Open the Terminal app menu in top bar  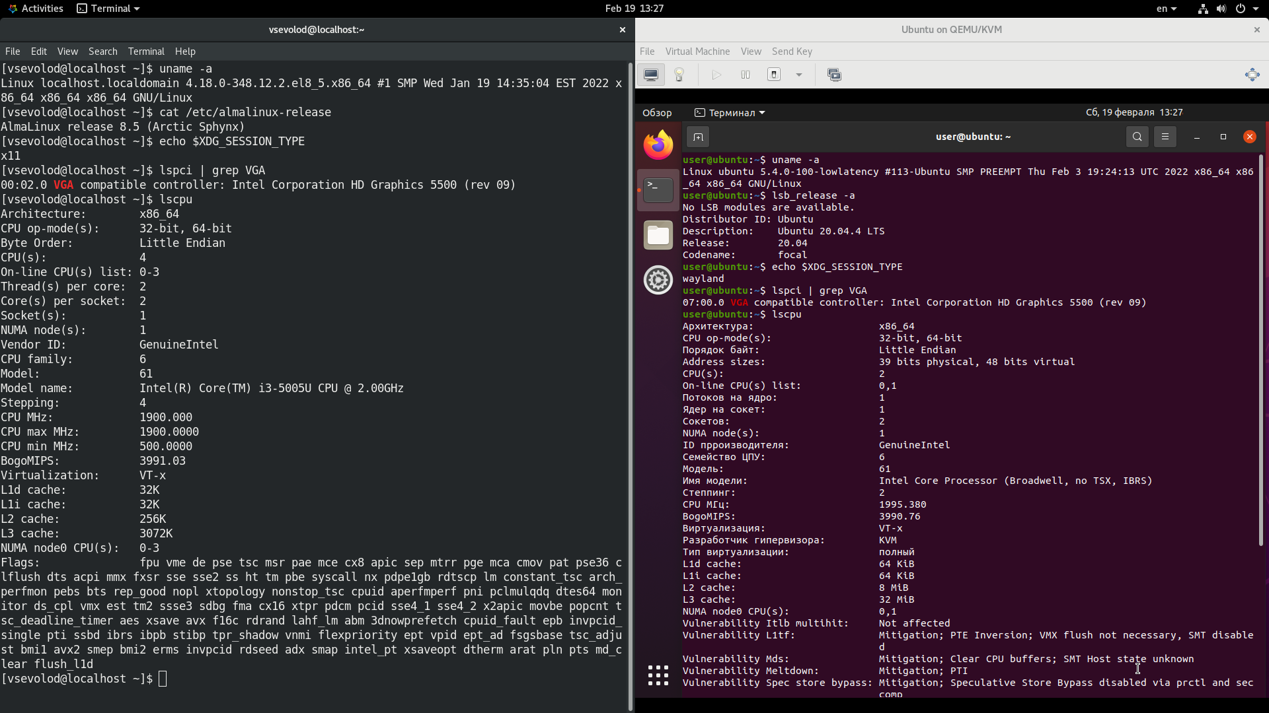tap(108, 9)
